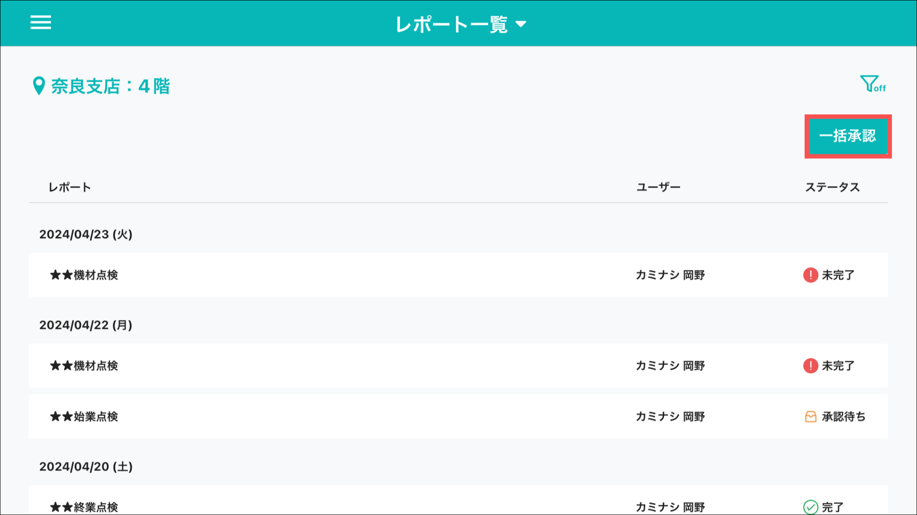Viewport: 917px width, 515px height.
Task: Click the 承認待ち status text
Action: [844, 417]
